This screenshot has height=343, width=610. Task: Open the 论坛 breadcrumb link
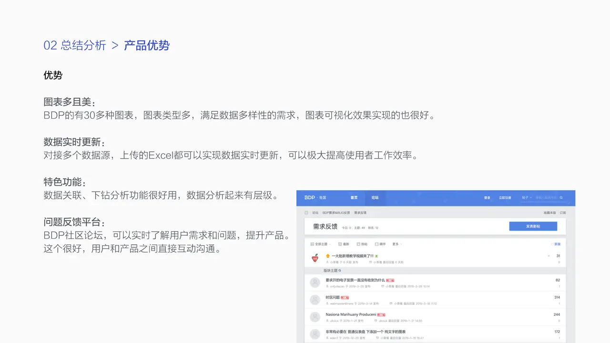pyautogui.click(x=315, y=213)
